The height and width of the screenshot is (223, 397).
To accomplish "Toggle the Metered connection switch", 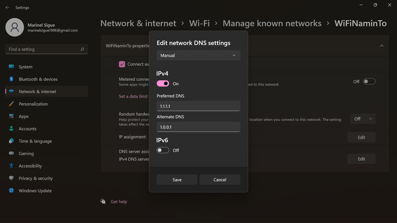I will point(369,81).
